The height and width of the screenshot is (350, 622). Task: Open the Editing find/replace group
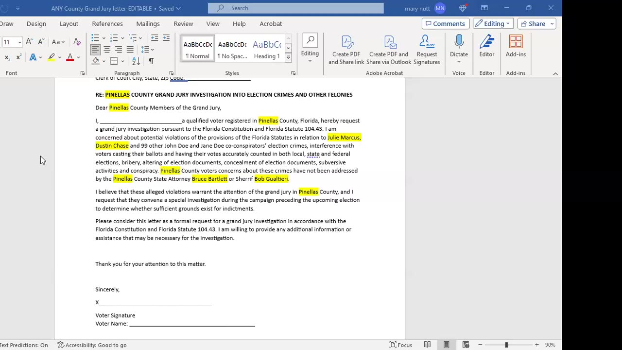[x=310, y=49]
